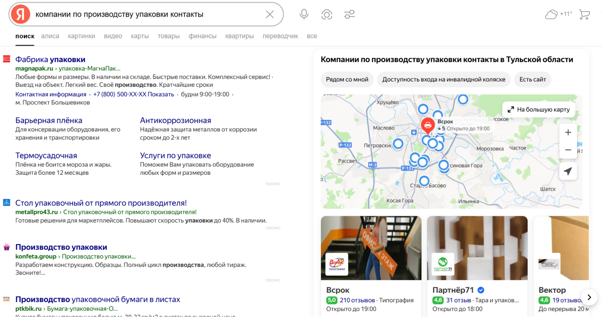Open the Барьерная плёнка sitelink

coord(49,120)
